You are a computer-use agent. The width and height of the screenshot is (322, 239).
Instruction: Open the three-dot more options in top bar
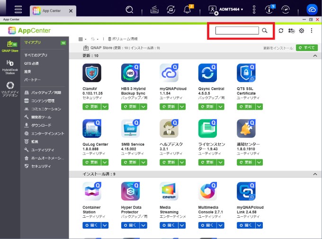[254, 9]
